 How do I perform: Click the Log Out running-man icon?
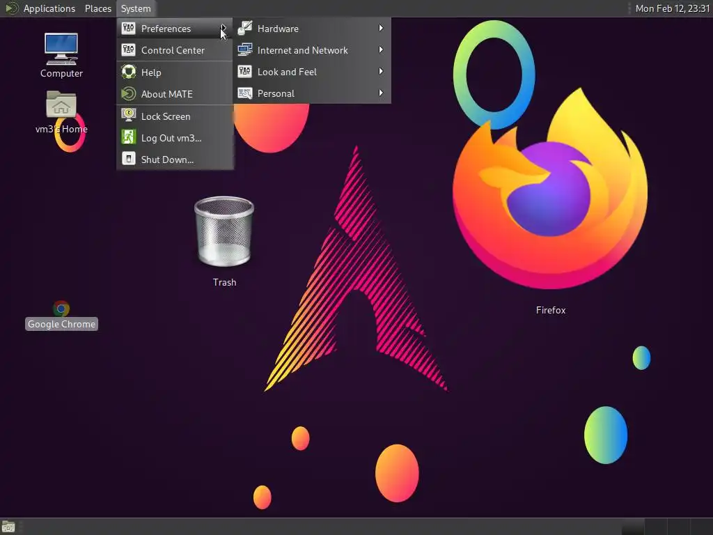pos(128,137)
